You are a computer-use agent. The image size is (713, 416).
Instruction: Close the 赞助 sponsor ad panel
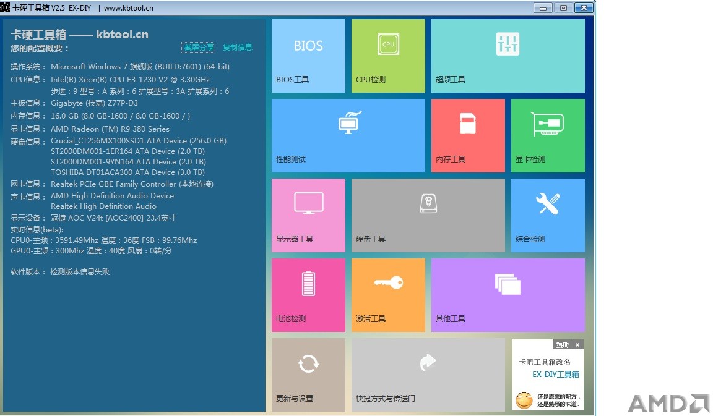[x=577, y=345]
